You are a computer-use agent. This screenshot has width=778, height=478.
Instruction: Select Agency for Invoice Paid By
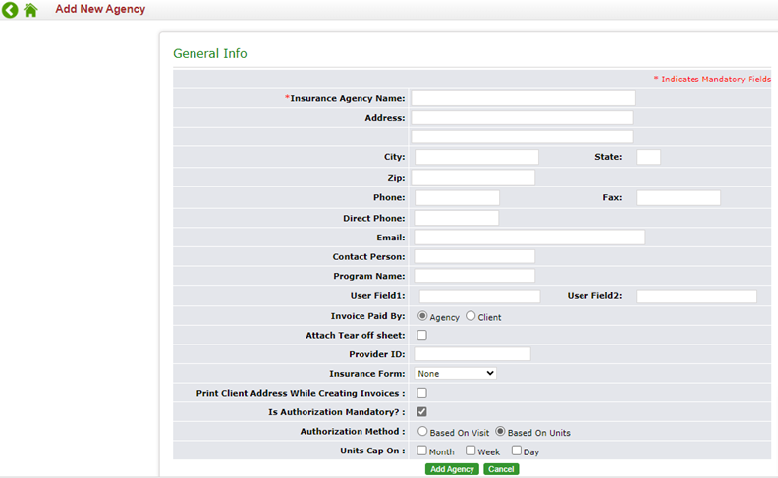(x=422, y=316)
